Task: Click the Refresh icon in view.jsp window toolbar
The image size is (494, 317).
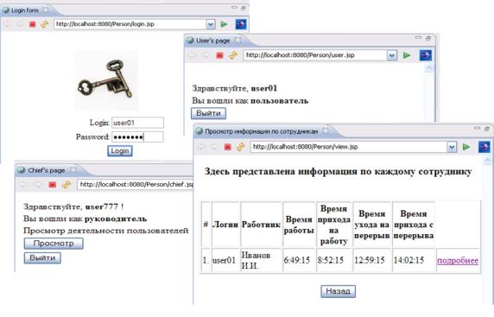Action: [x=241, y=147]
